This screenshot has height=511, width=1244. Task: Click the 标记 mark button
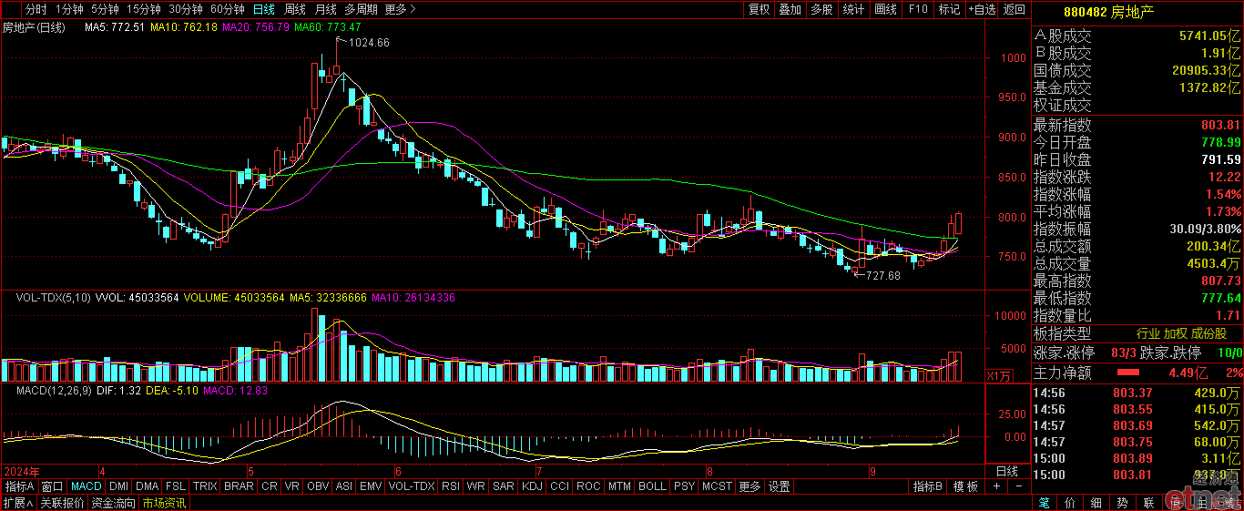point(949,9)
